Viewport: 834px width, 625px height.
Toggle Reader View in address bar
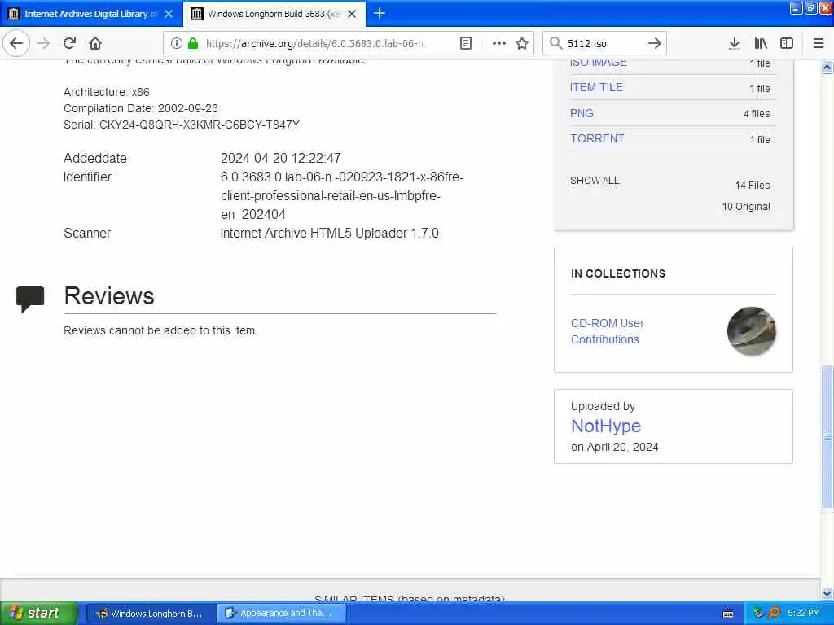pos(465,43)
